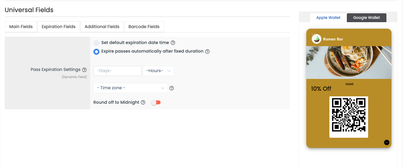Screen dimensions: 403x167
Task: Select the Apple Wallet preview tab
Action: (328, 18)
